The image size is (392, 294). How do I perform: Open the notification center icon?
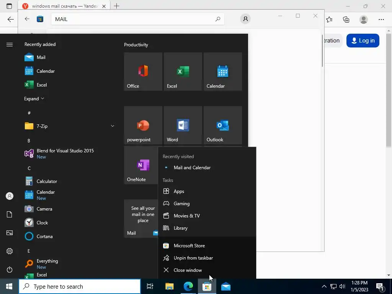[x=380, y=286]
